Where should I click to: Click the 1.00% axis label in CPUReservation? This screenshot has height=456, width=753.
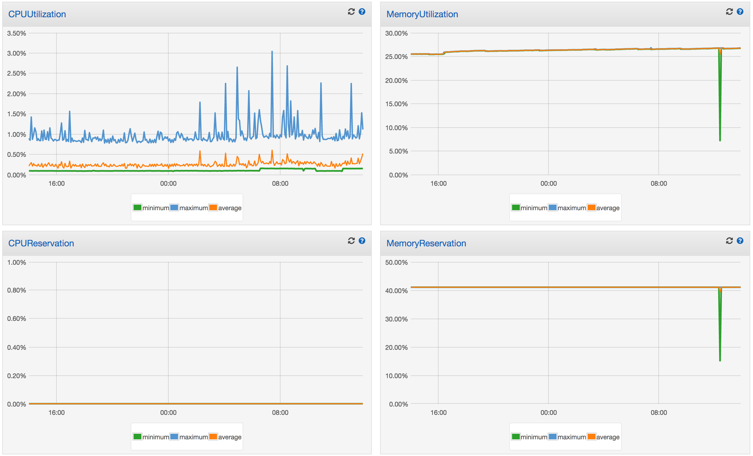click(x=16, y=262)
